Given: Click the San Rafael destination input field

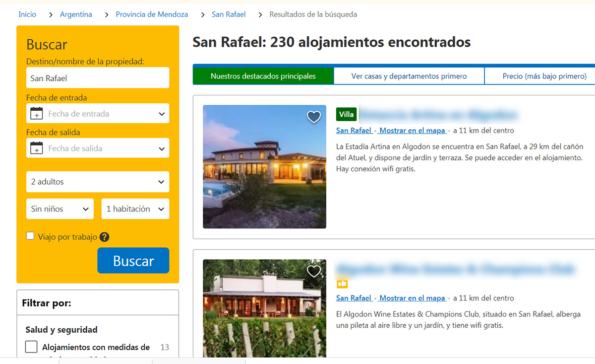Looking at the screenshot, I should 97,77.
